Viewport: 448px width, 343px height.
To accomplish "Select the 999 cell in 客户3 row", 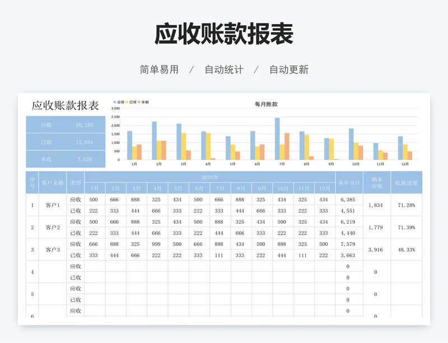I will click(x=158, y=244).
